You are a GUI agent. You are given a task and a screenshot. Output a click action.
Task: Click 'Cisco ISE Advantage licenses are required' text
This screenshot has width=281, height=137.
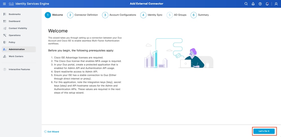(79, 58)
